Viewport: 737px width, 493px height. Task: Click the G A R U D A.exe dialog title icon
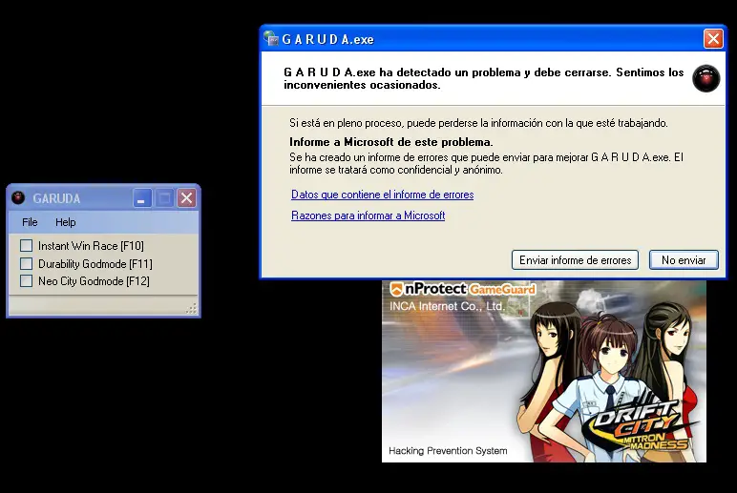[271, 38]
